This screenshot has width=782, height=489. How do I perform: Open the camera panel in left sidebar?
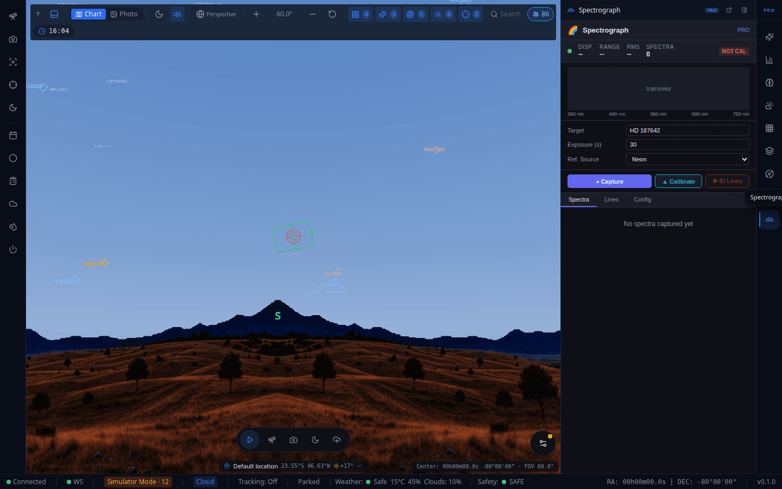click(13, 39)
